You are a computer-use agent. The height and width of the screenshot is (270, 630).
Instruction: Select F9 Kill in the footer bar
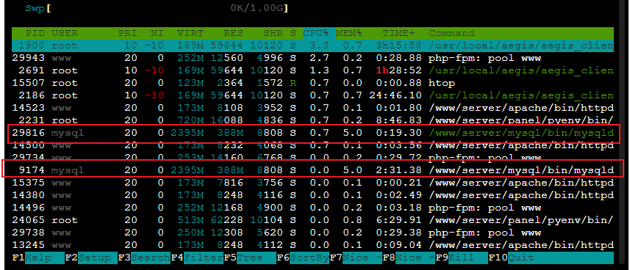462,258
